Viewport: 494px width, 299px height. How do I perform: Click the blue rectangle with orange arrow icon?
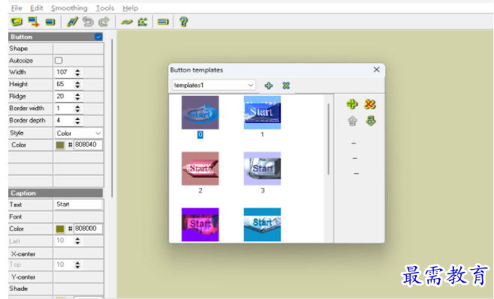click(33, 22)
